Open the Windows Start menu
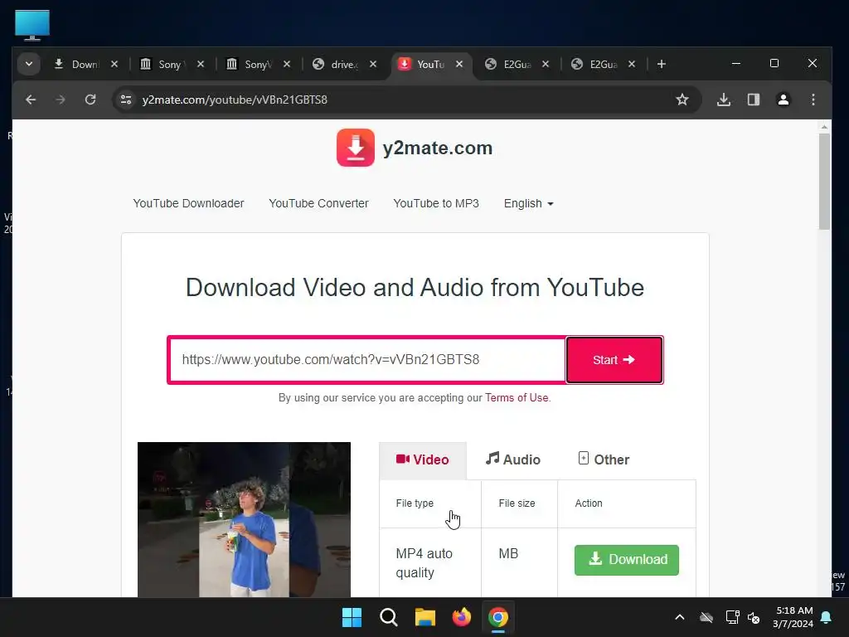This screenshot has width=849, height=637. pos(352,617)
